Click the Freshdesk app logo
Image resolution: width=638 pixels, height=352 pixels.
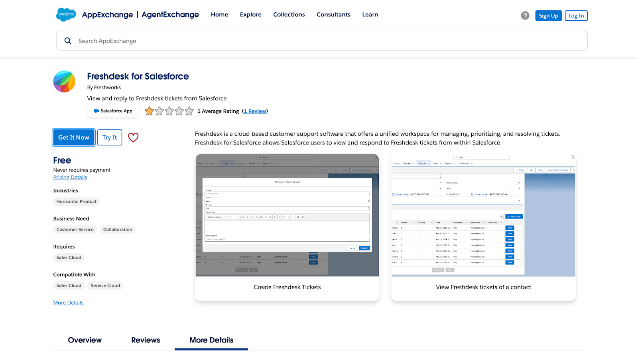pyautogui.click(x=64, y=82)
